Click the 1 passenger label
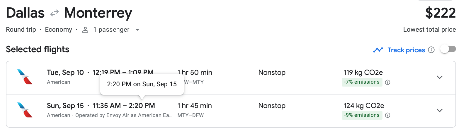Viewport: 466px width, 135px height. [111, 30]
